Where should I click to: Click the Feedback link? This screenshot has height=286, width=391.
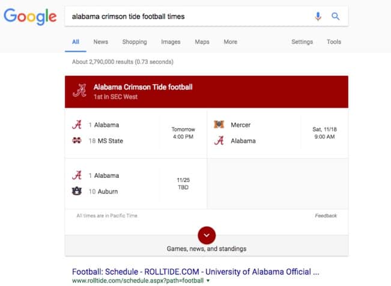pos(326,216)
